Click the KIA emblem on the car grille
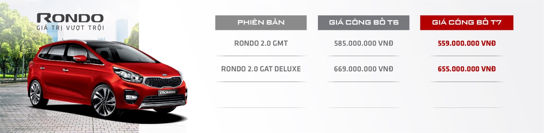 click(165, 75)
